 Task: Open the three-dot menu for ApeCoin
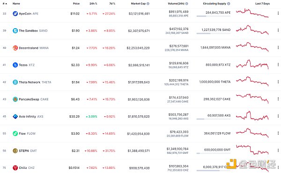pos(278,13)
